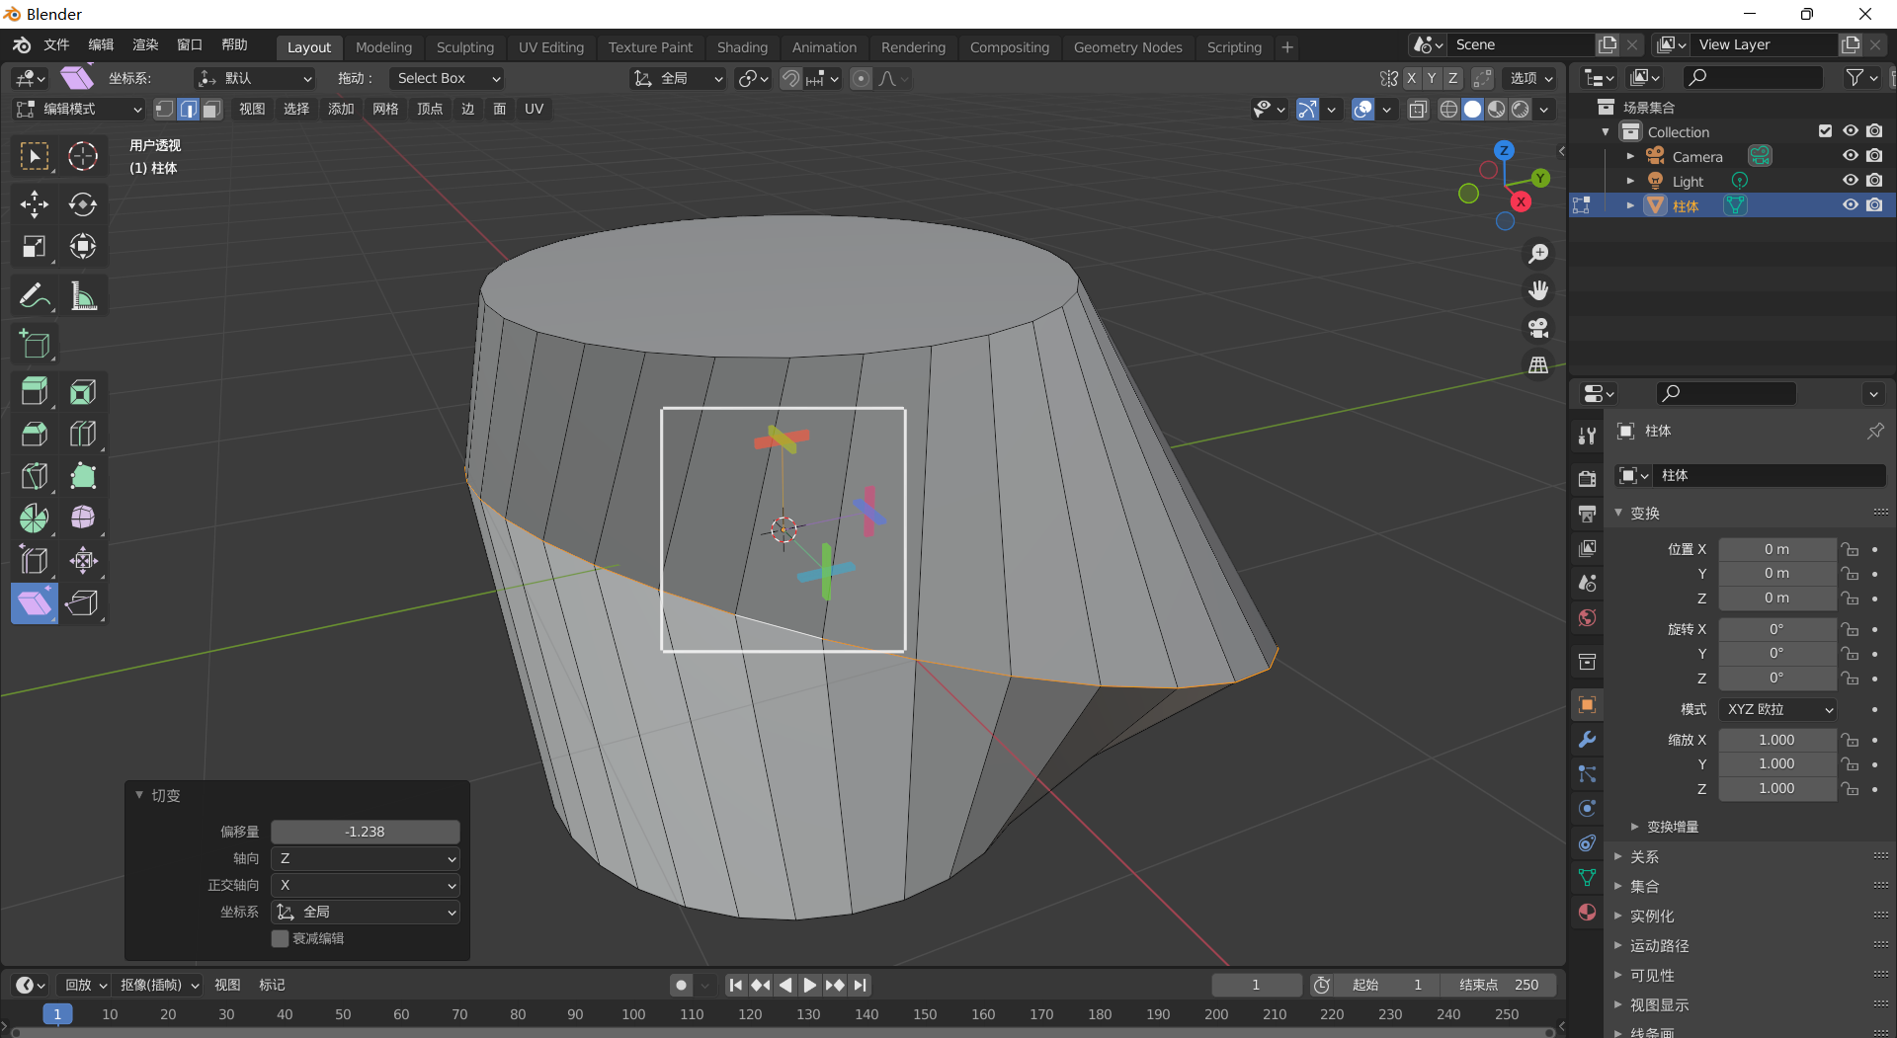Click the viewport zoom magnifier icon
The image size is (1897, 1038).
pyautogui.click(x=1538, y=254)
